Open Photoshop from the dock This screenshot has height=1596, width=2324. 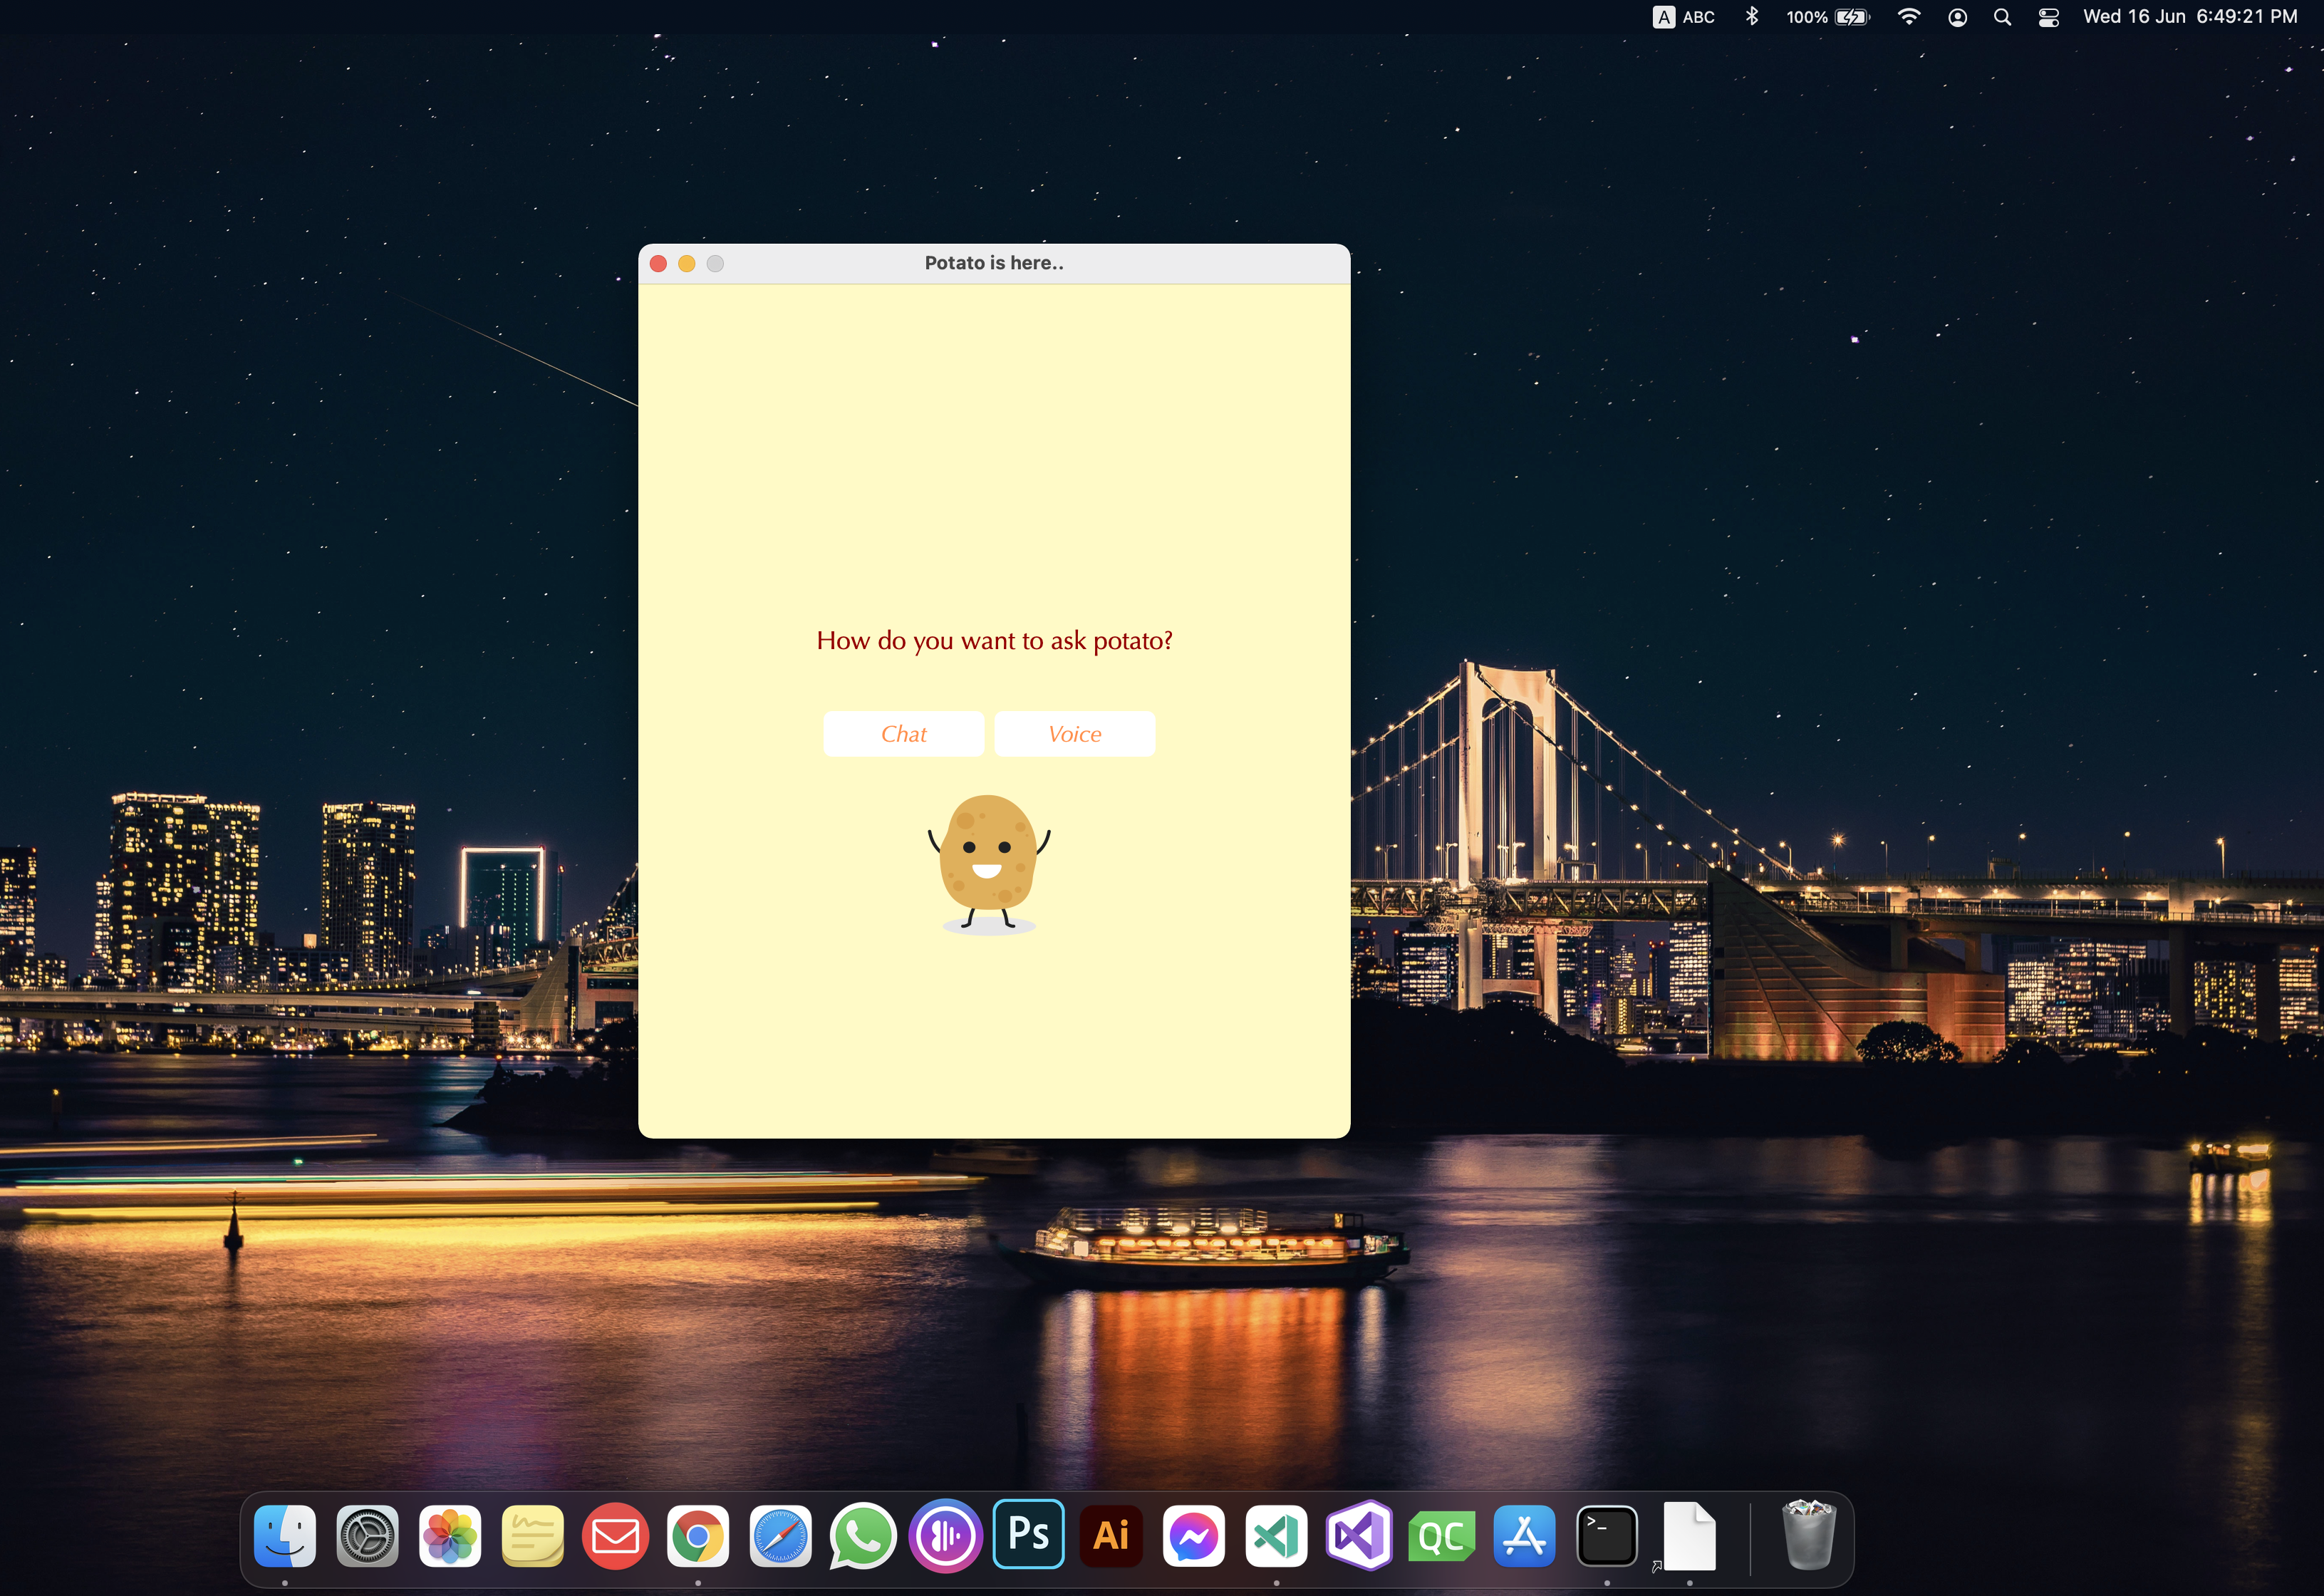(1028, 1534)
